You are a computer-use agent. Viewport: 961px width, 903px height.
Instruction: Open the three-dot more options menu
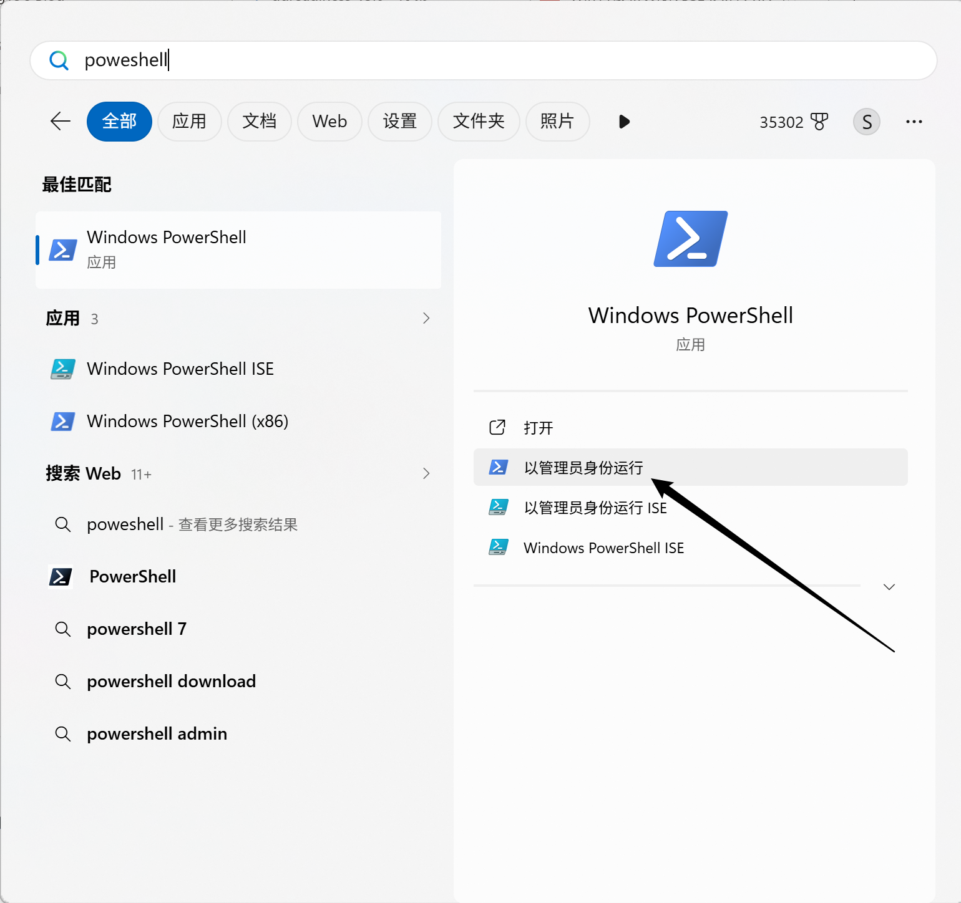[914, 122]
